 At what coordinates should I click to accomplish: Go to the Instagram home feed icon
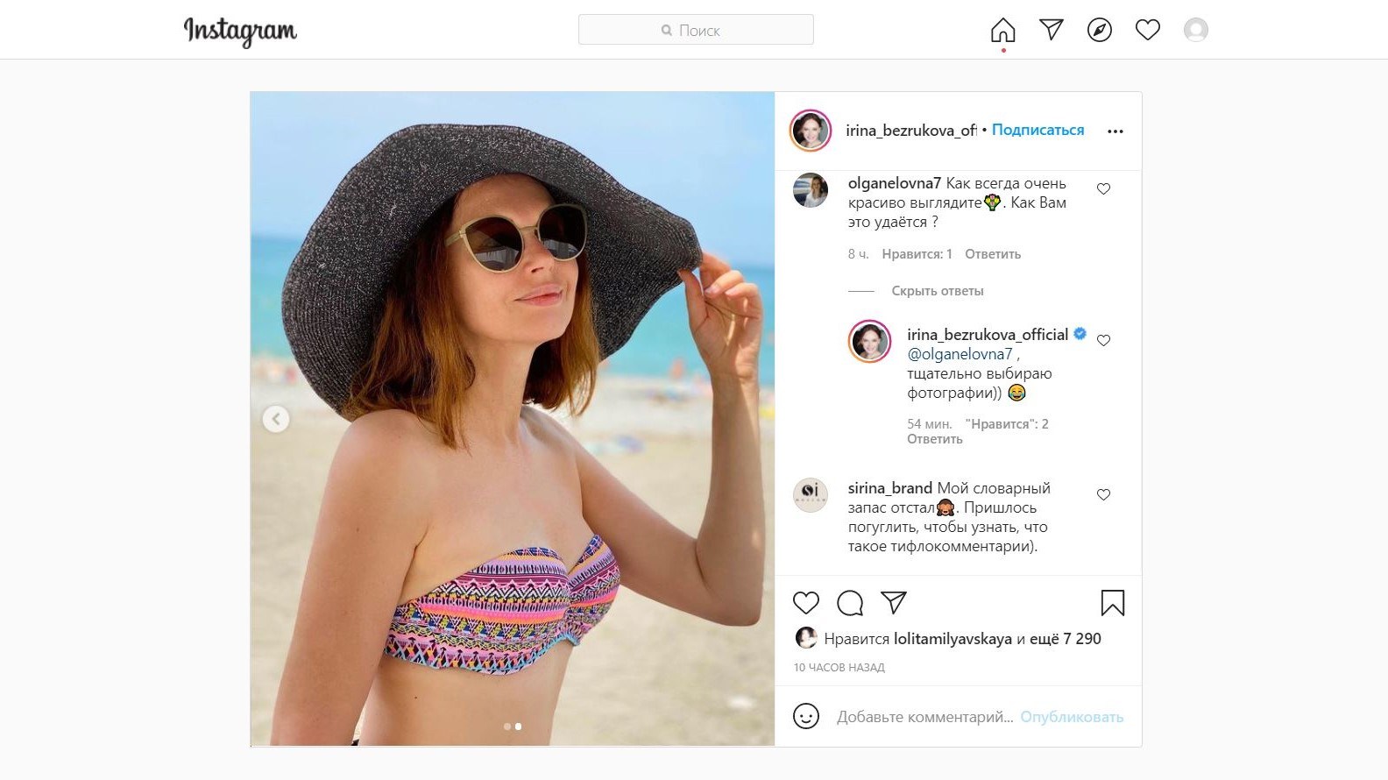1002,31
